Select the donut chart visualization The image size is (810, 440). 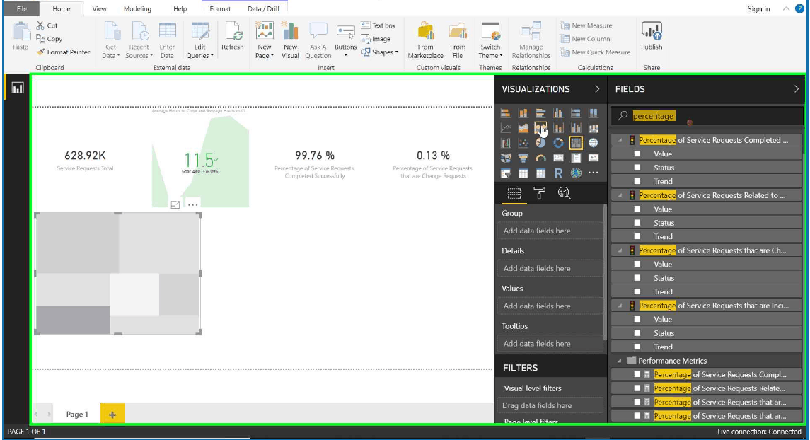tap(558, 143)
